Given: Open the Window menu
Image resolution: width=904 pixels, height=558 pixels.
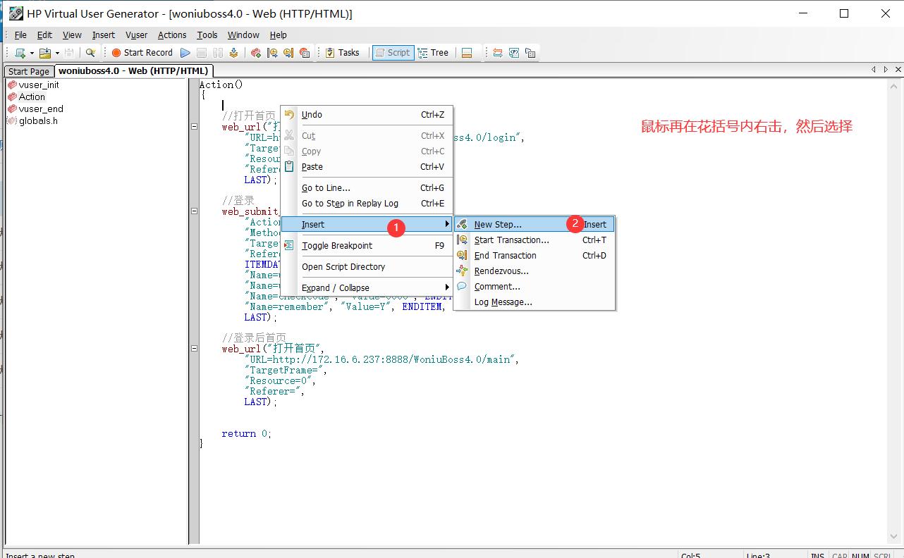Looking at the screenshot, I should pos(243,35).
